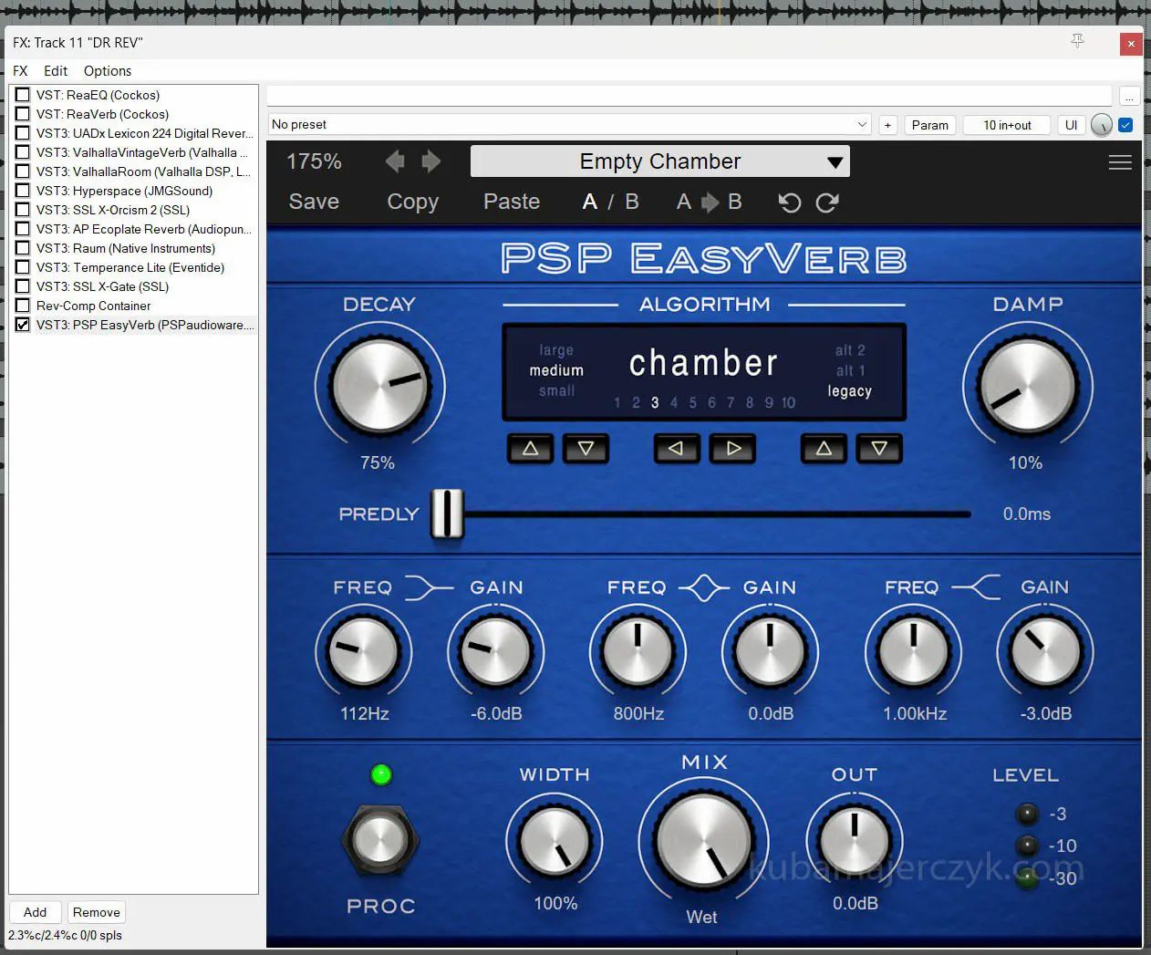Toggle the PROC footswitch button
This screenshot has width=1151, height=955.
click(380, 839)
